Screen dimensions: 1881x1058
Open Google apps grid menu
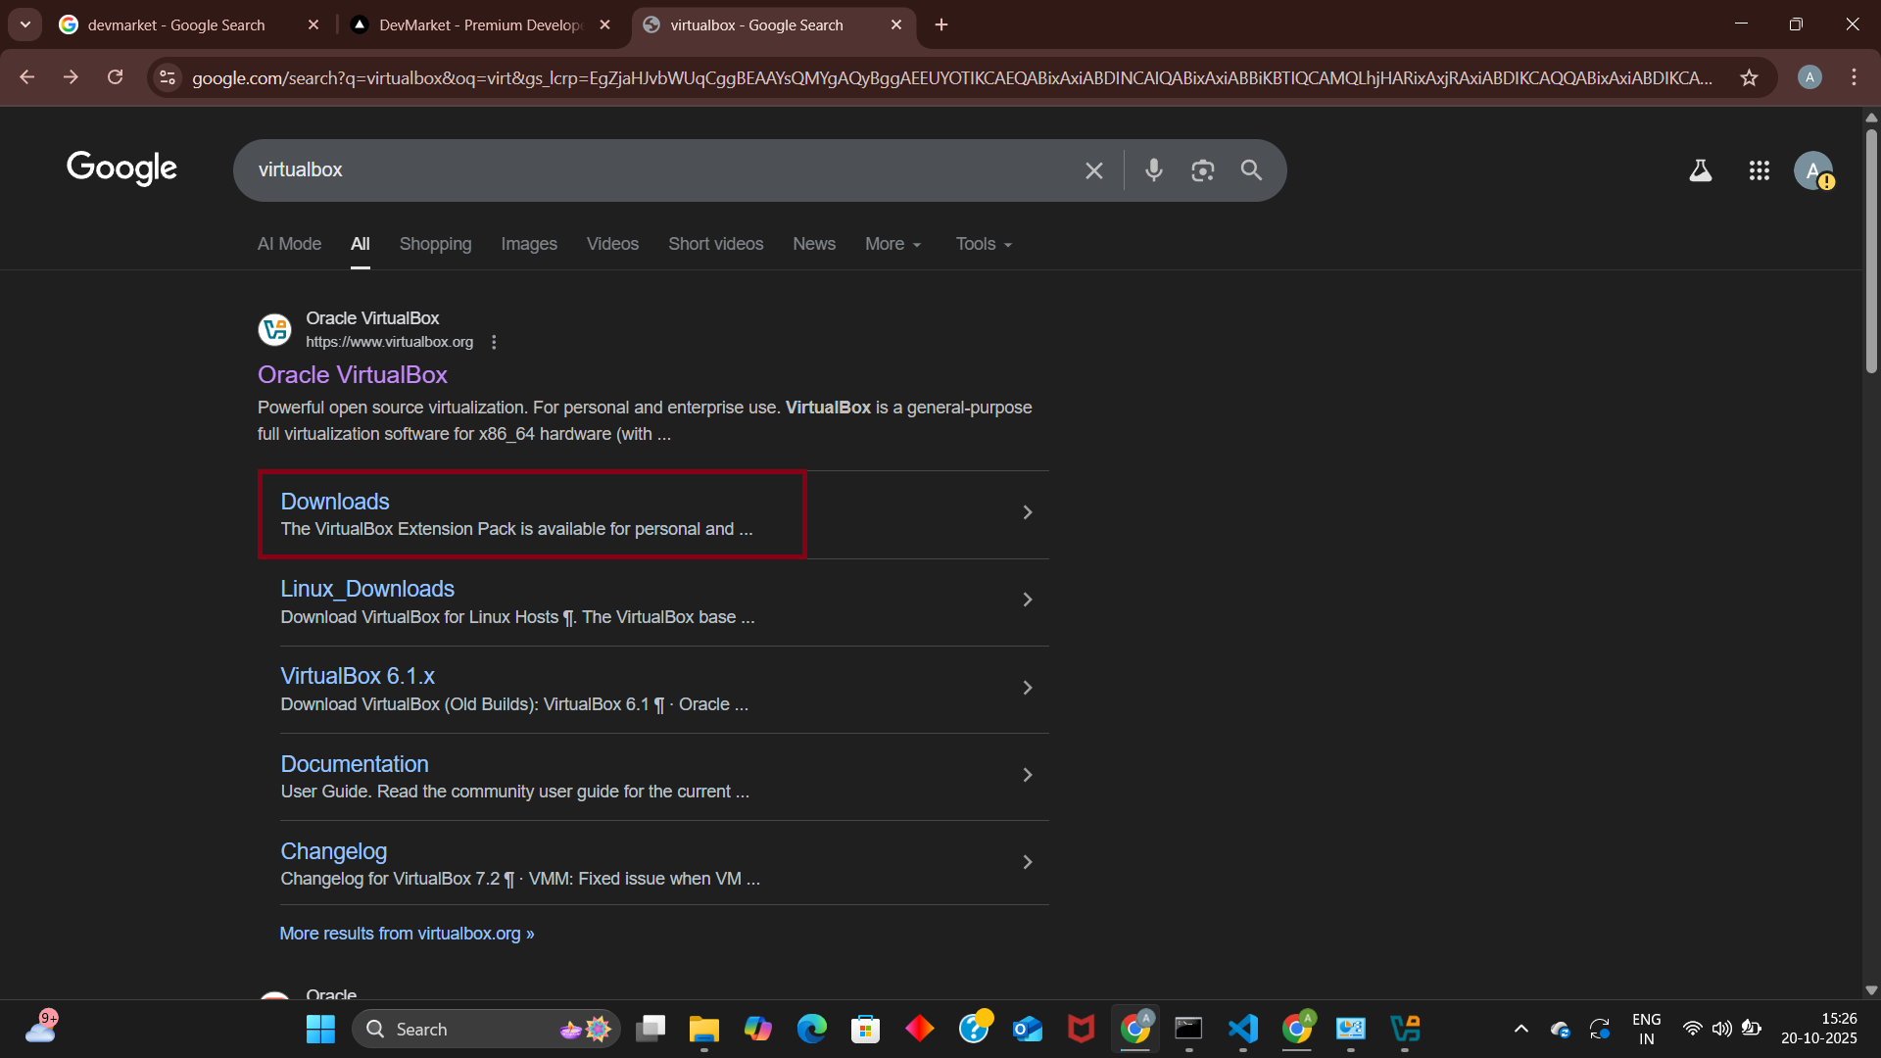[1759, 170]
